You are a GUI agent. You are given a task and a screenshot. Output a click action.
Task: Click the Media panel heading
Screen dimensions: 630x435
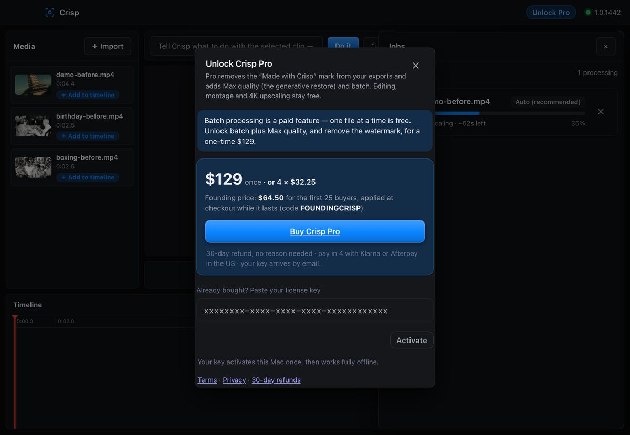point(24,46)
